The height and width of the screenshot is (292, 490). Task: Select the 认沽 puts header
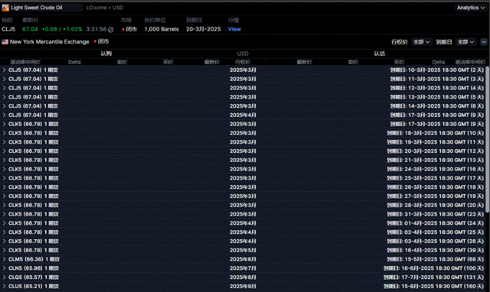[380, 54]
